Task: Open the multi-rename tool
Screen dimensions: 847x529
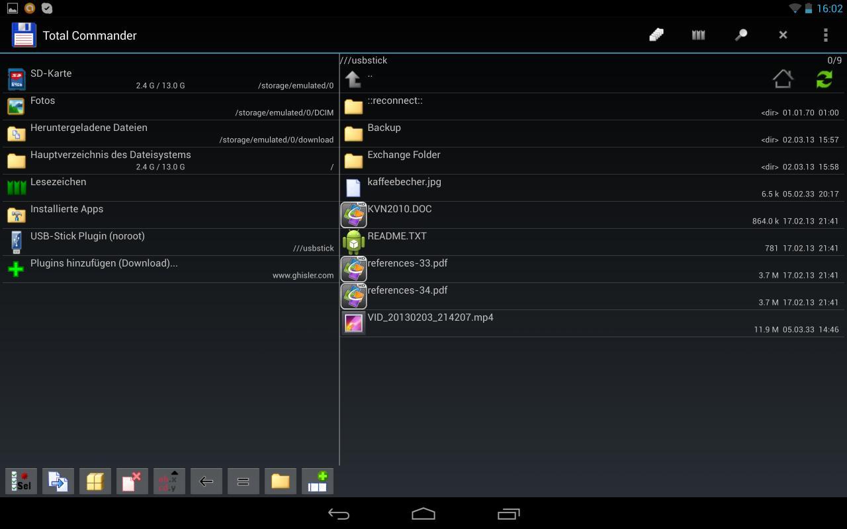Action: coord(169,481)
